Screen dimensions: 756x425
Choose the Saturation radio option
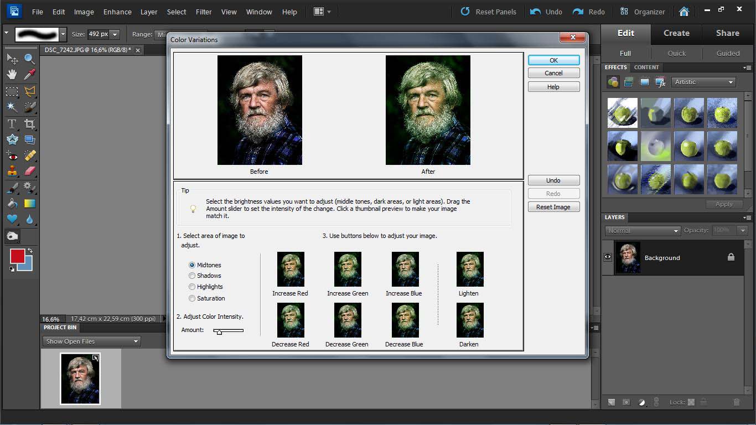click(192, 298)
